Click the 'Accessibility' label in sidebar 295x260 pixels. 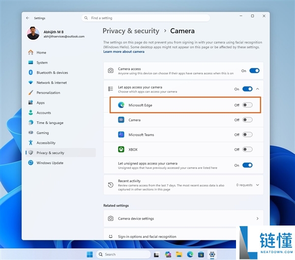click(46, 143)
